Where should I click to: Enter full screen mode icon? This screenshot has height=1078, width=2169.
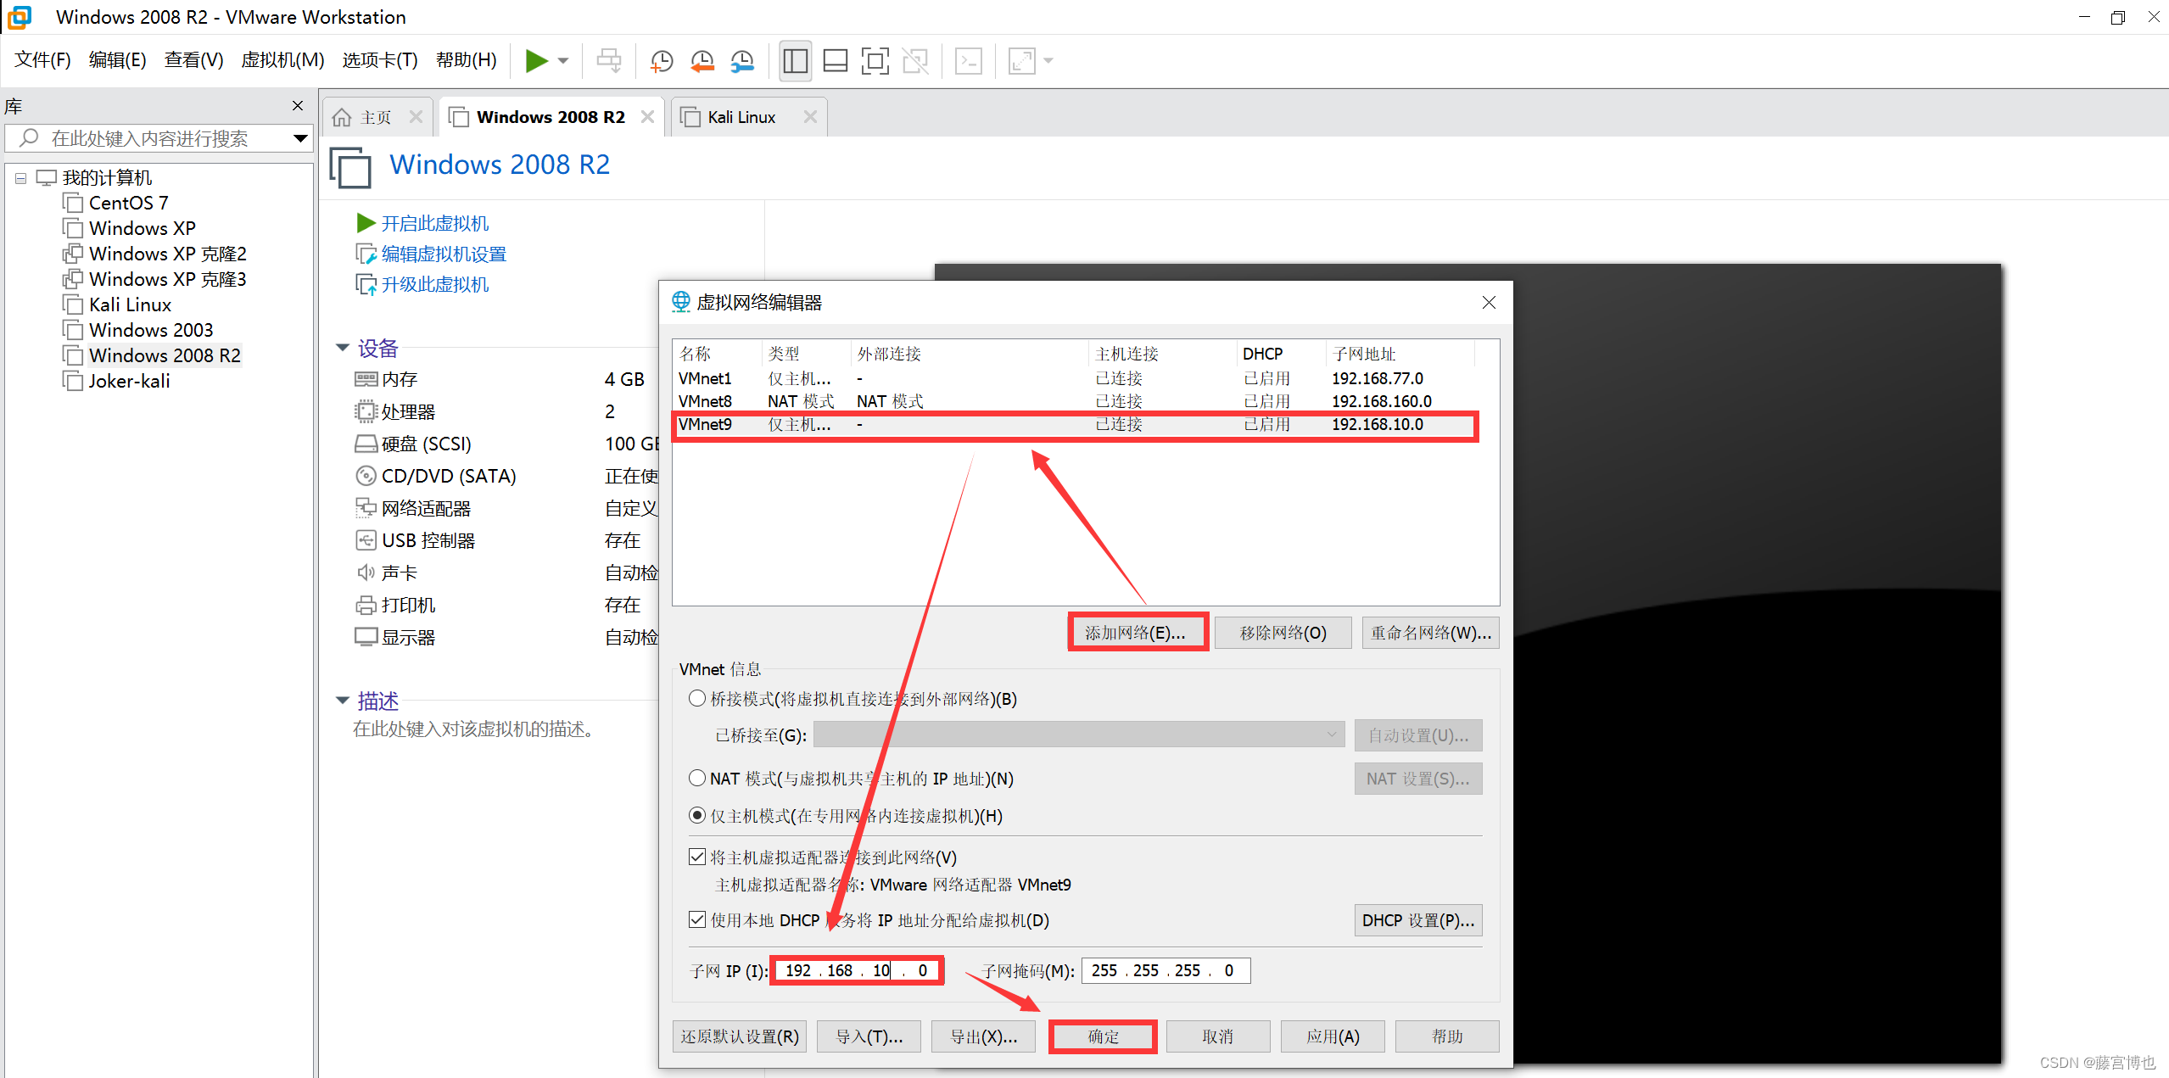pyautogui.click(x=875, y=61)
